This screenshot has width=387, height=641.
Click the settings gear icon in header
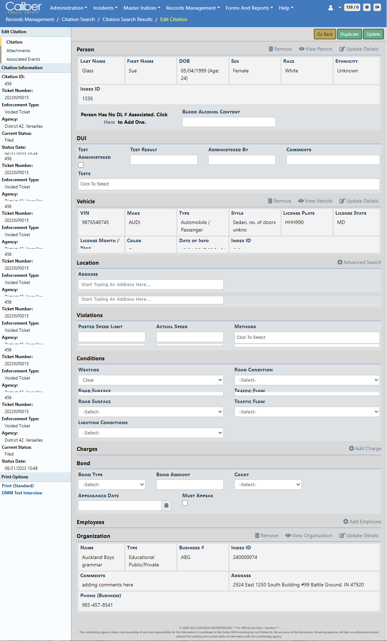(367, 7)
